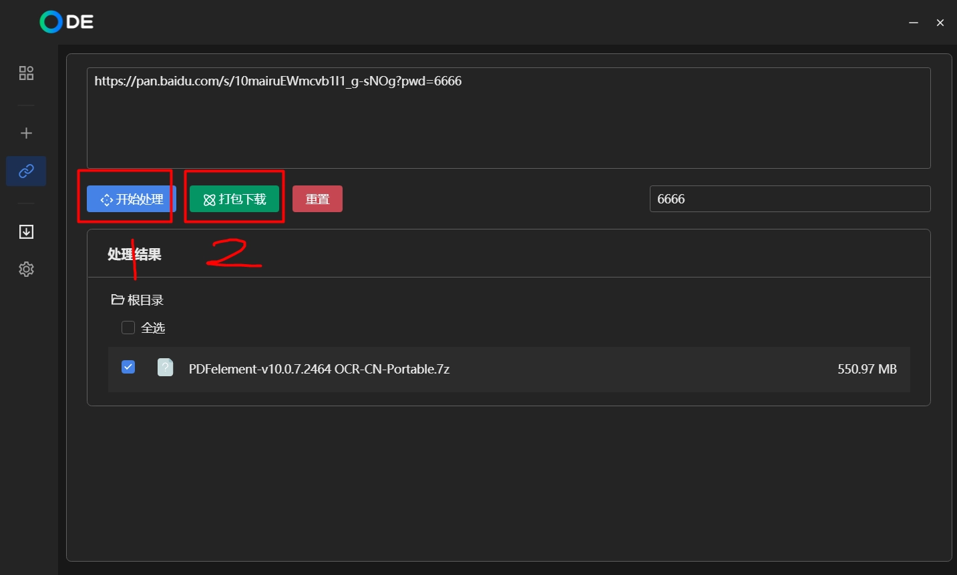
Task: Click the file size 550.97 MB
Action: click(867, 369)
